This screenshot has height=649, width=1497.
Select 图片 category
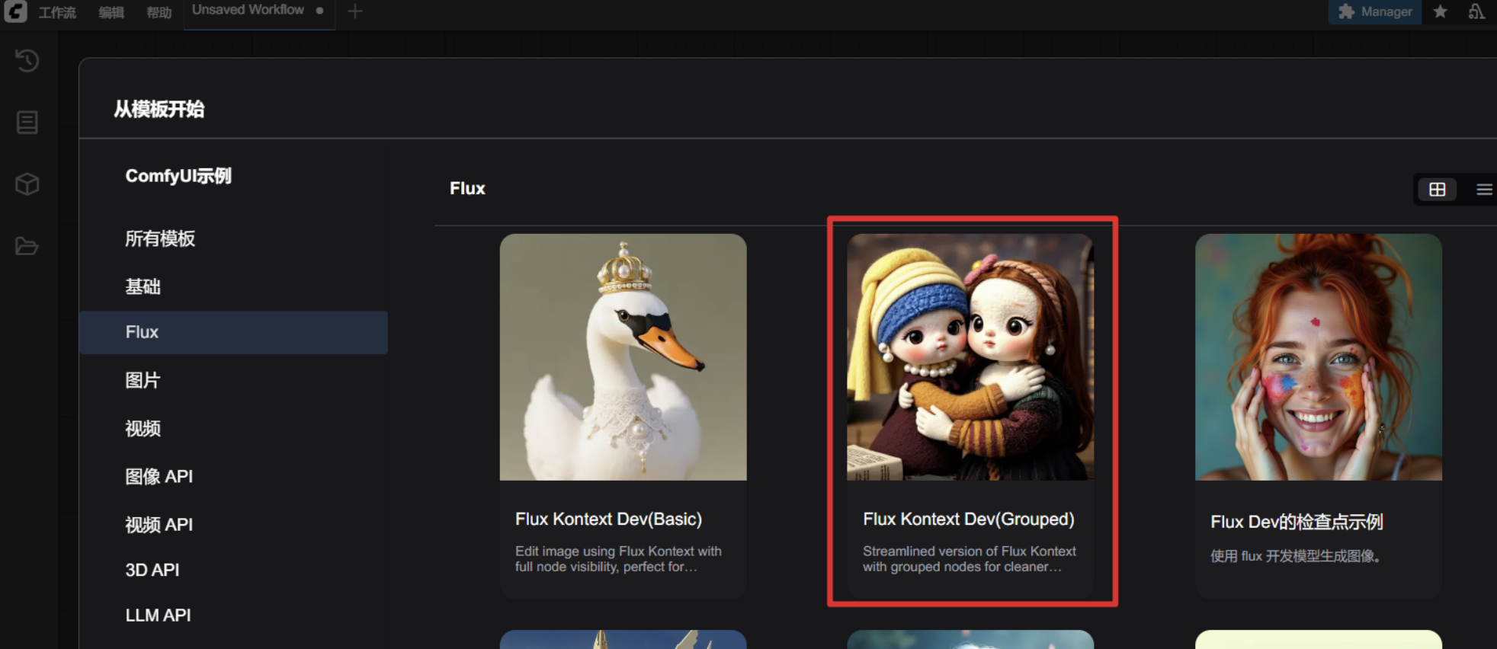coord(233,380)
